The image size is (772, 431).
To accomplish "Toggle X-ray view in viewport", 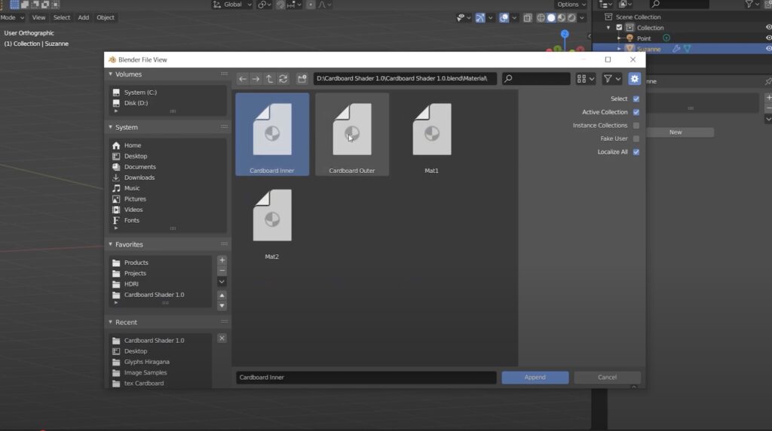I will click(x=527, y=18).
